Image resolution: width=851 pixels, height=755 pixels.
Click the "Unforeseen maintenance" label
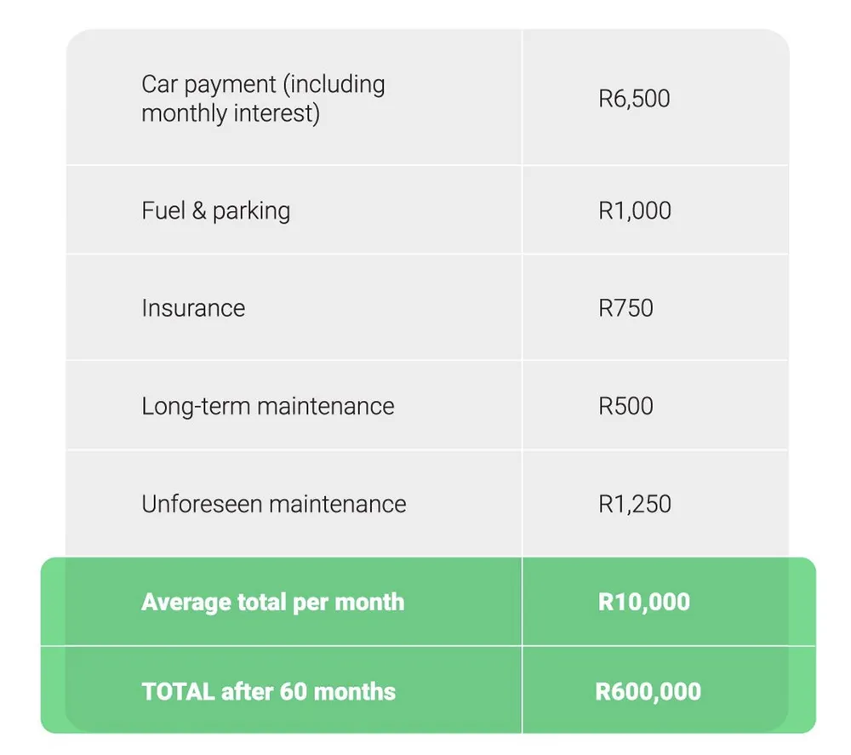point(273,504)
